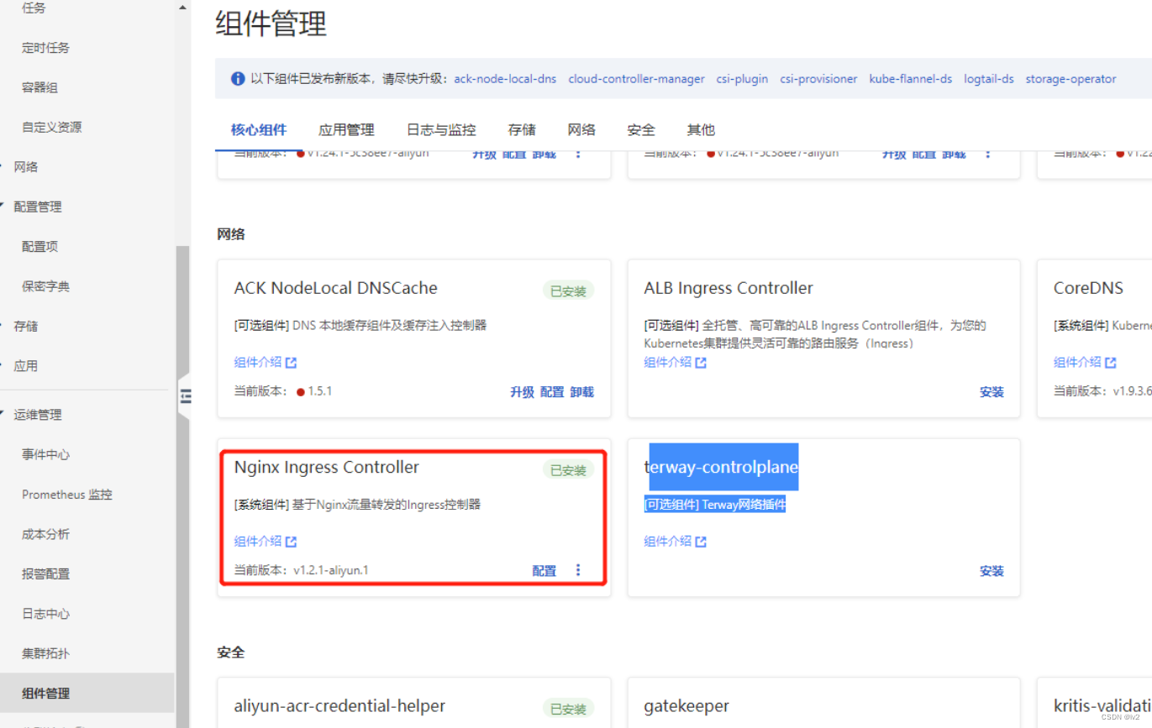Open 组件介绍 link on ALB Ingress Controller
Viewport: 1152px width, 728px height.
[x=668, y=363]
